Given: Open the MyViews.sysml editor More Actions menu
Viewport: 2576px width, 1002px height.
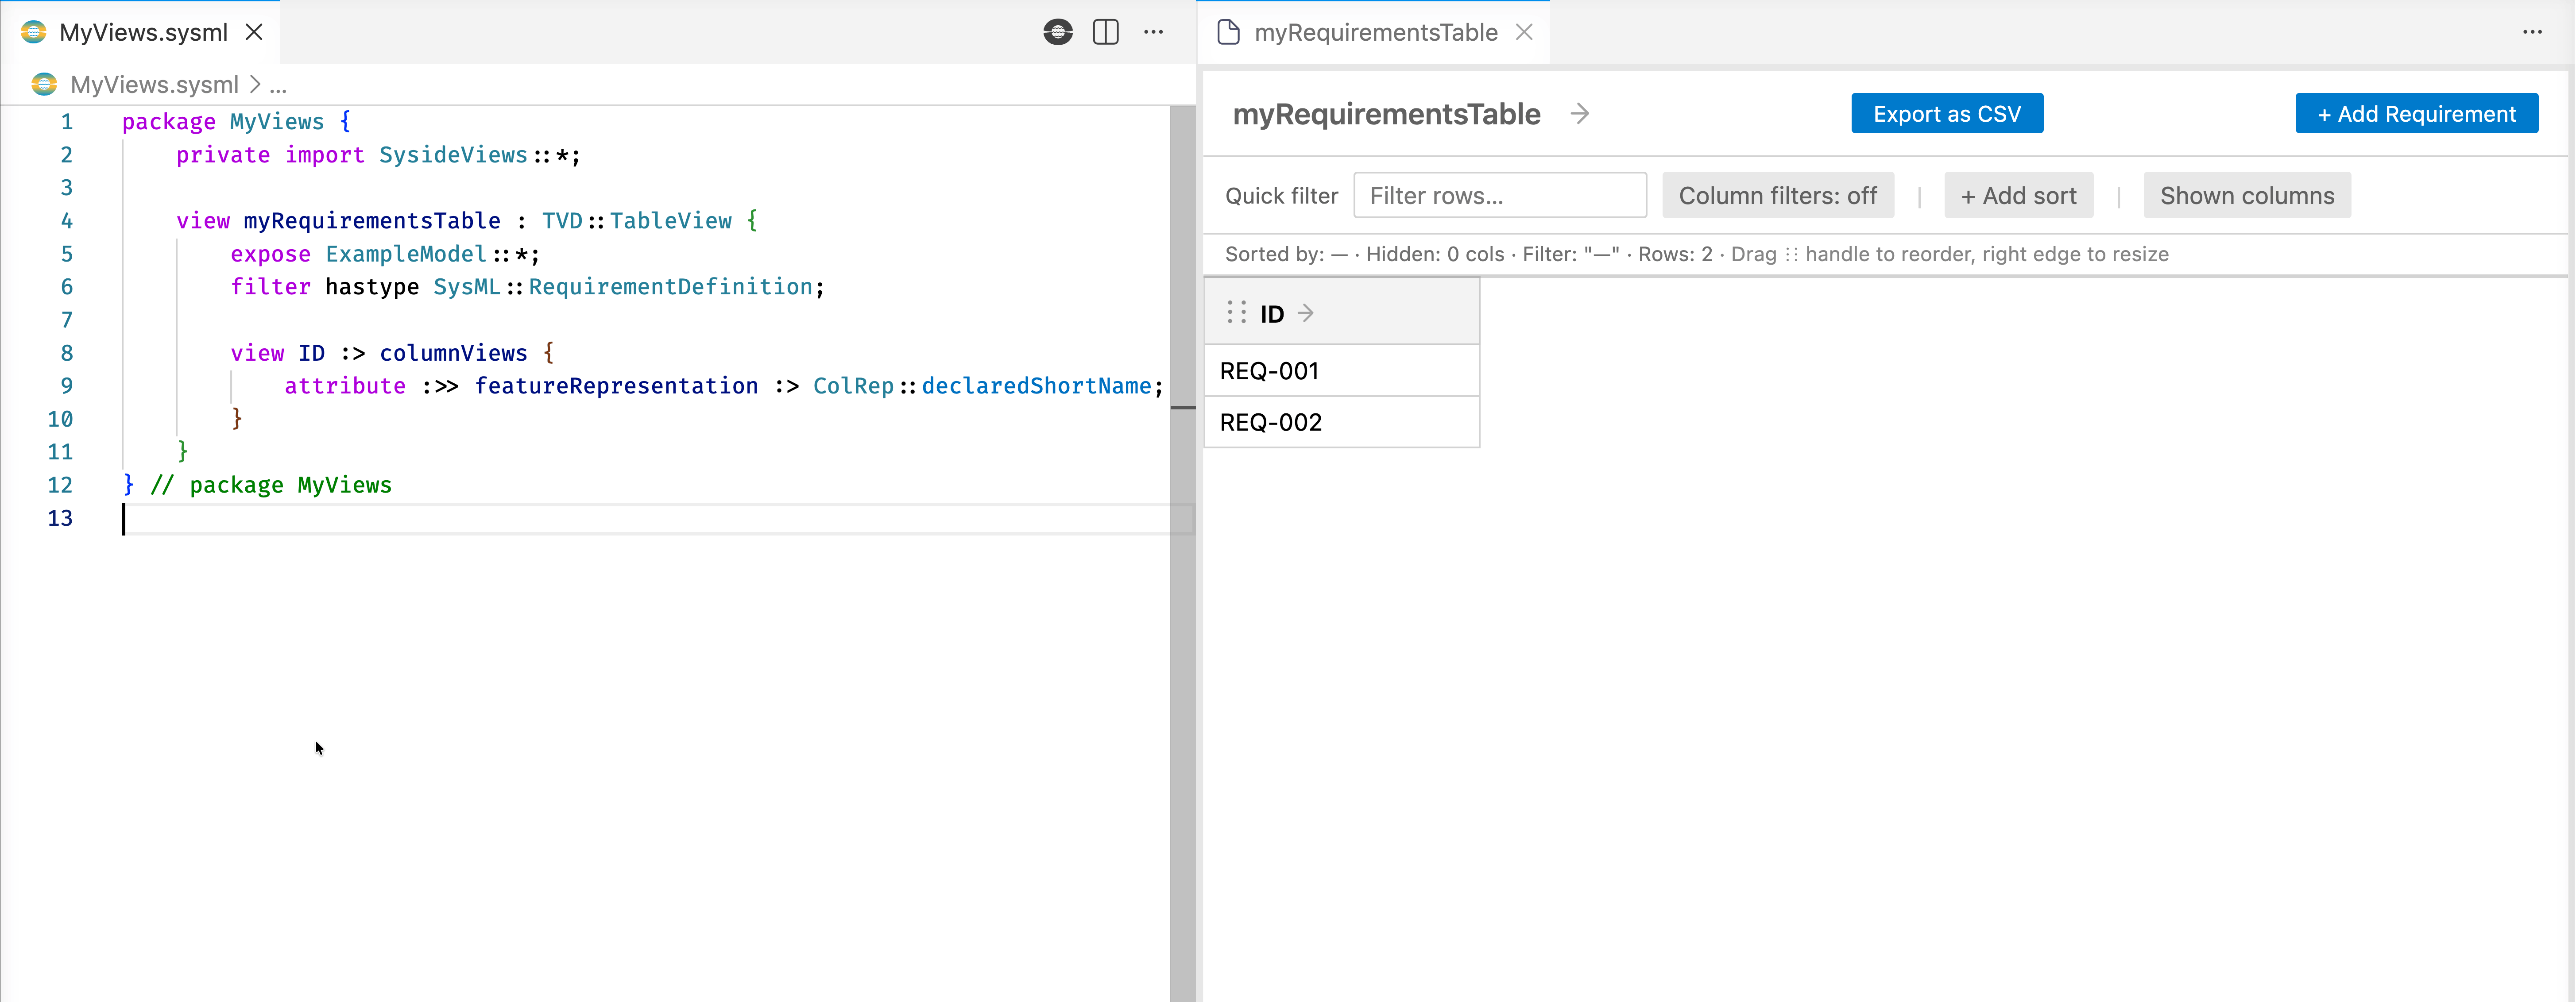Looking at the screenshot, I should 1154,32.
